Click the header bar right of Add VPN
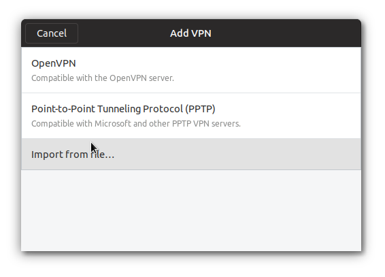This screenshot has height=277, width=385. 285,33
